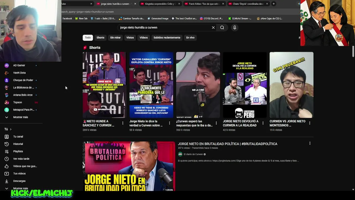Open options menu for JORGE NIETO DEVOLVIÓ short
Image resolution: width=355 pixels, height=200 pixels.
(263, 123)
